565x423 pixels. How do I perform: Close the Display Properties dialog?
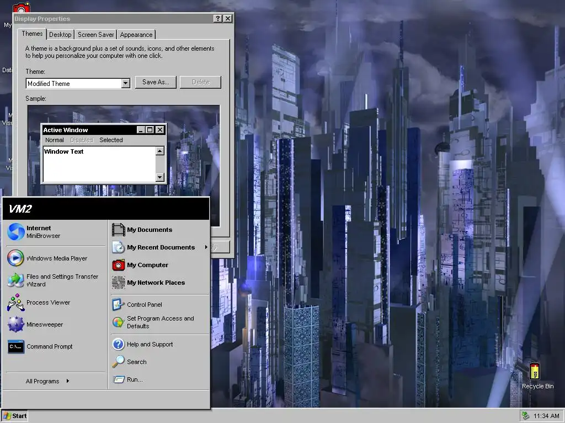pyautogui.click(x=228, y=19)
